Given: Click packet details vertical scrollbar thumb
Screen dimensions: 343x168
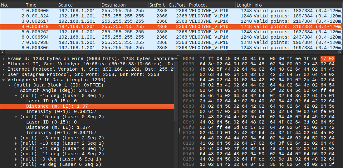Looking at the screenshot, I should pos(176,91).
